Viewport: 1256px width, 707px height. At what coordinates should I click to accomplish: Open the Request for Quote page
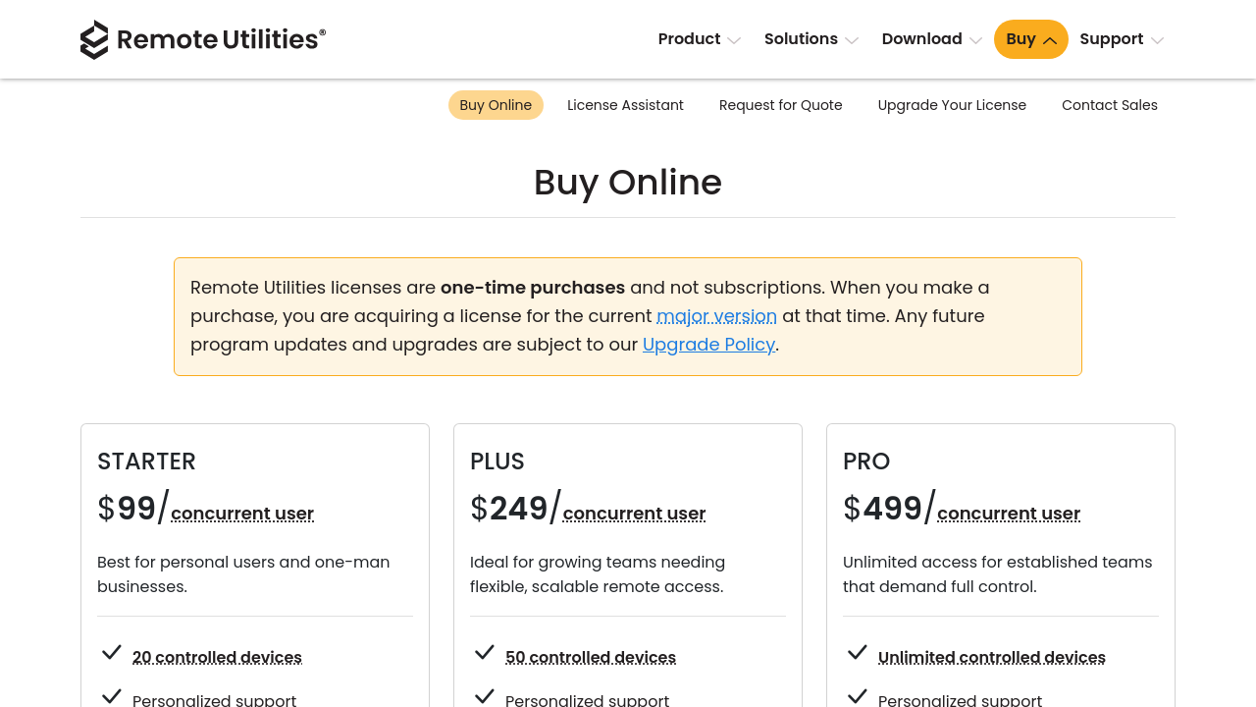pyautogui.click(x=780, y=104)
